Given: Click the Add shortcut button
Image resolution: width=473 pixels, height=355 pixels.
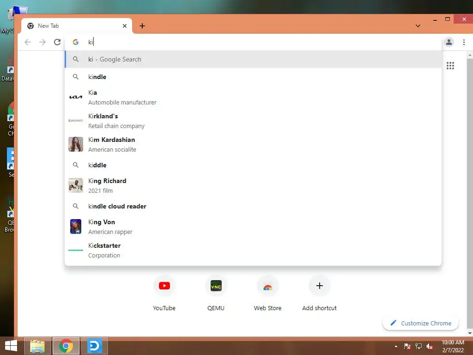Looking at the screenshot, I should pyautogui.click(x=320, y=292).
